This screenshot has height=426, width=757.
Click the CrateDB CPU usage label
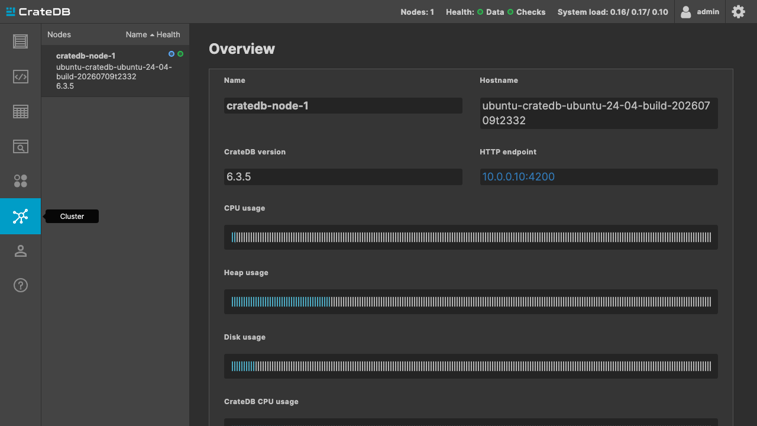point(261,402)
